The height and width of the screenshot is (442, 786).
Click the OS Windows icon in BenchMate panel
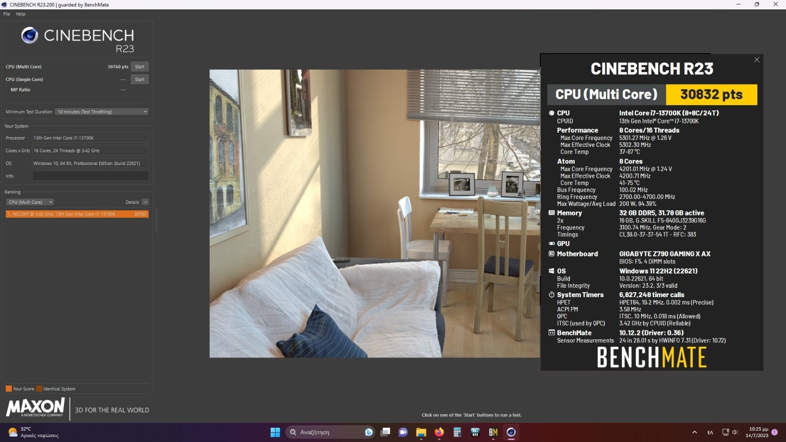pos(552,271)
